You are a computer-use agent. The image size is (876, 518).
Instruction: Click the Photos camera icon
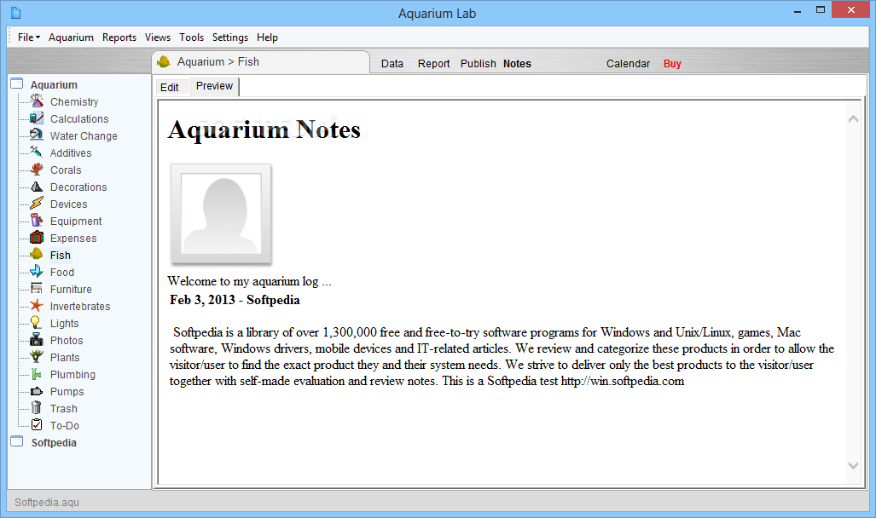[x=37, y=339]
